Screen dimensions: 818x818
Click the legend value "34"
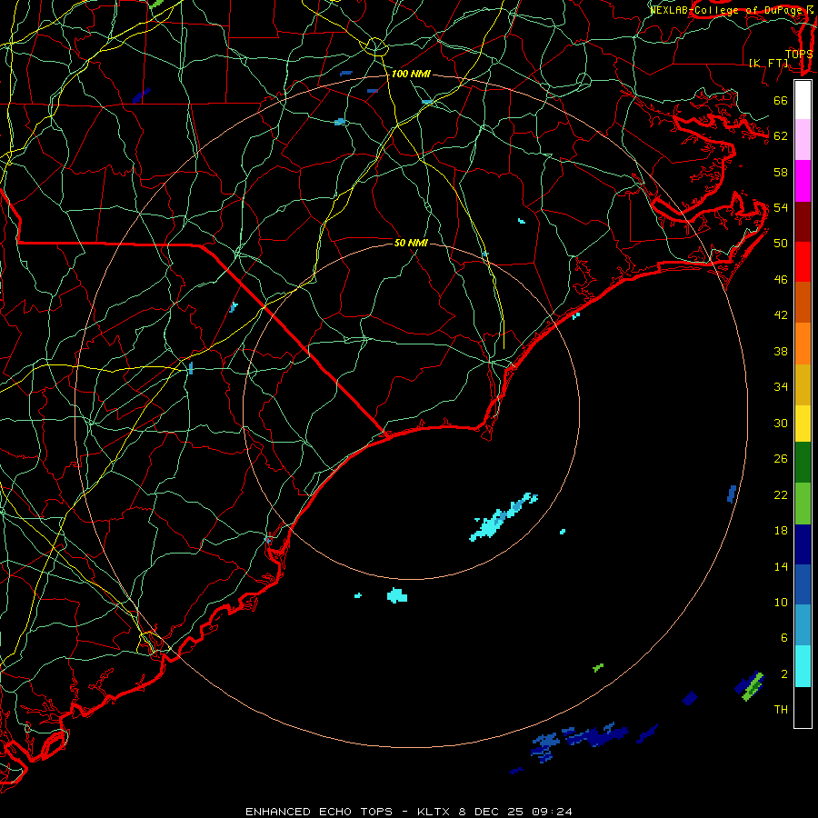[781, 387]
